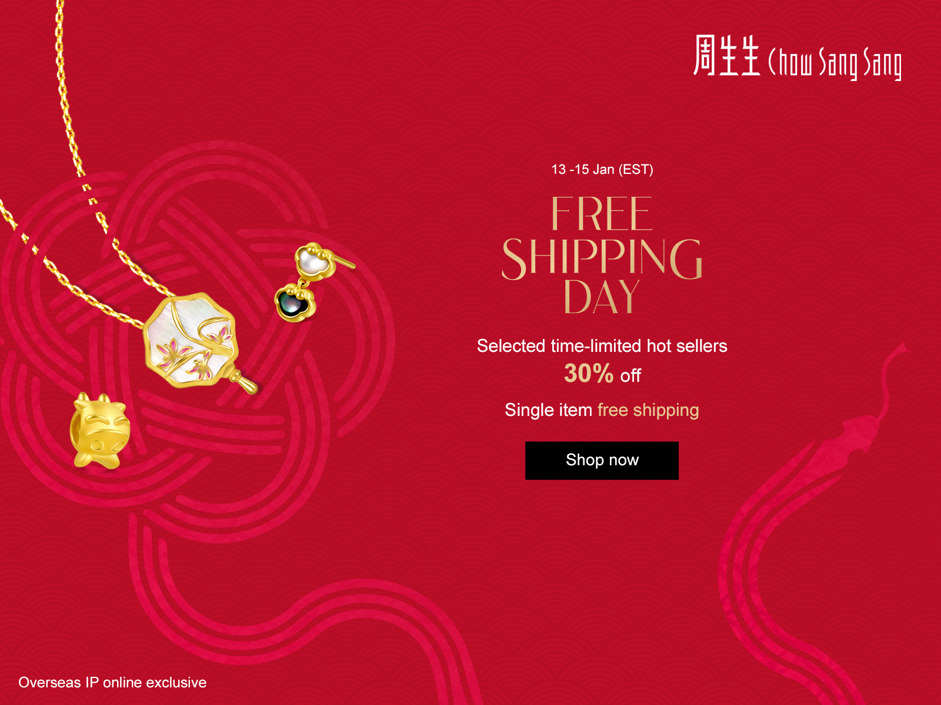Open the Chinese 周生生 logo characters

tap(726, 55)
